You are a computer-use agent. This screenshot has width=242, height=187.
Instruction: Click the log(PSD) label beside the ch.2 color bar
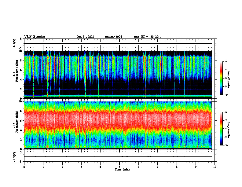(229, 130)
